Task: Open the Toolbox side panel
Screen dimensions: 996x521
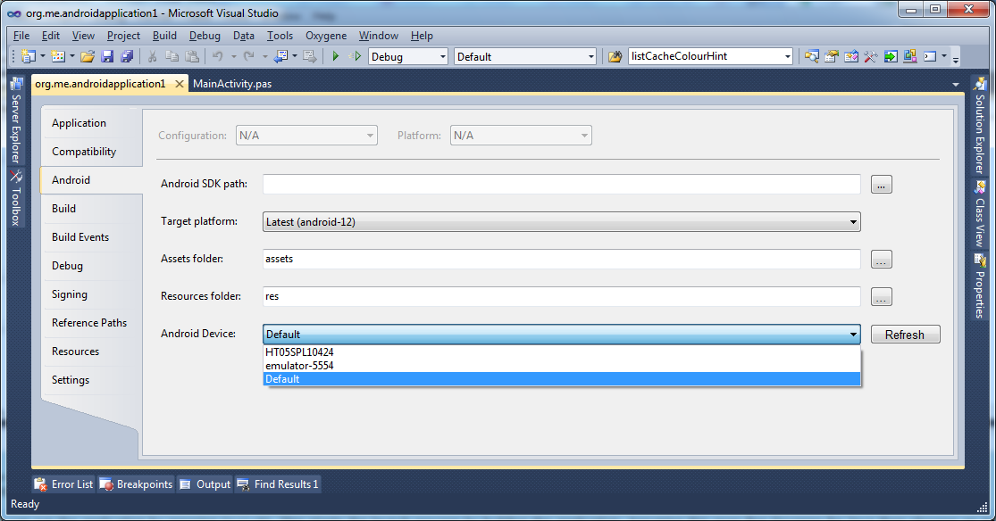Action: click(16, 197)
